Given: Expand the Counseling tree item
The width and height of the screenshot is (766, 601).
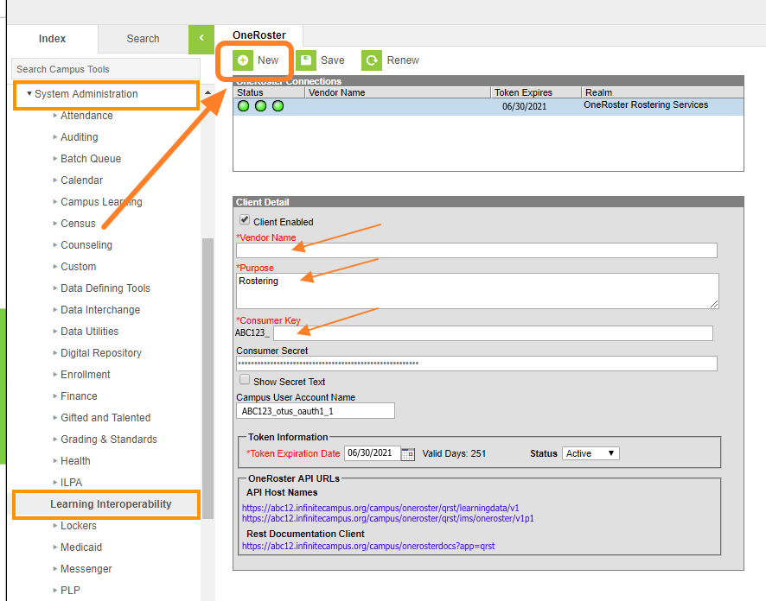Looking at the screenshot, I should 55,245.
